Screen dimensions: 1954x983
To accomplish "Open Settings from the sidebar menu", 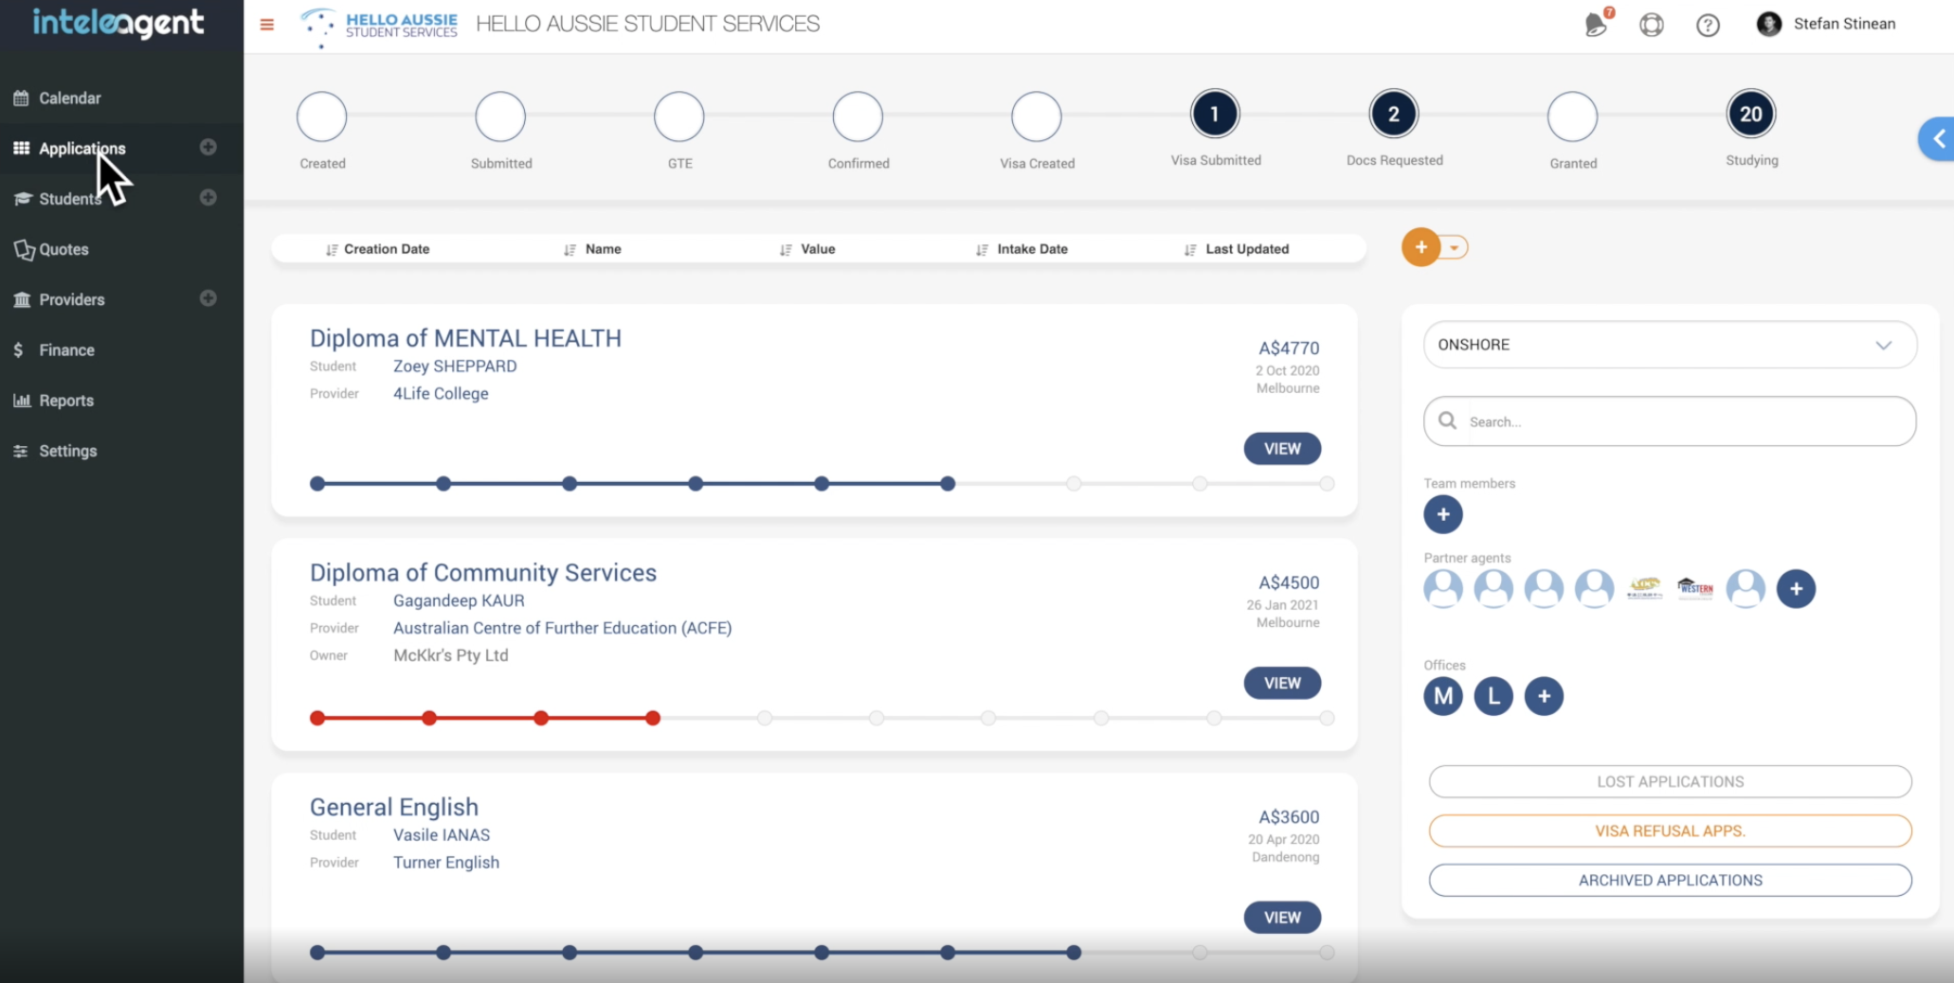I will pyautogui.click(x=66, y=451).
